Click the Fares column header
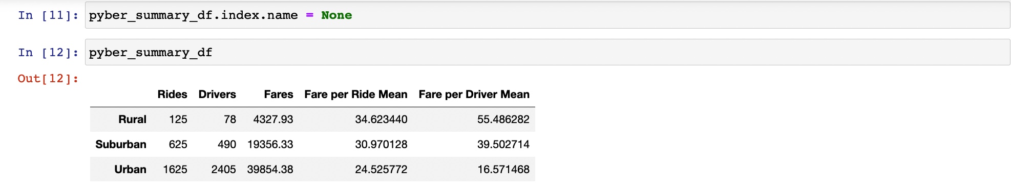The image size is (1011, 191). 279,94
